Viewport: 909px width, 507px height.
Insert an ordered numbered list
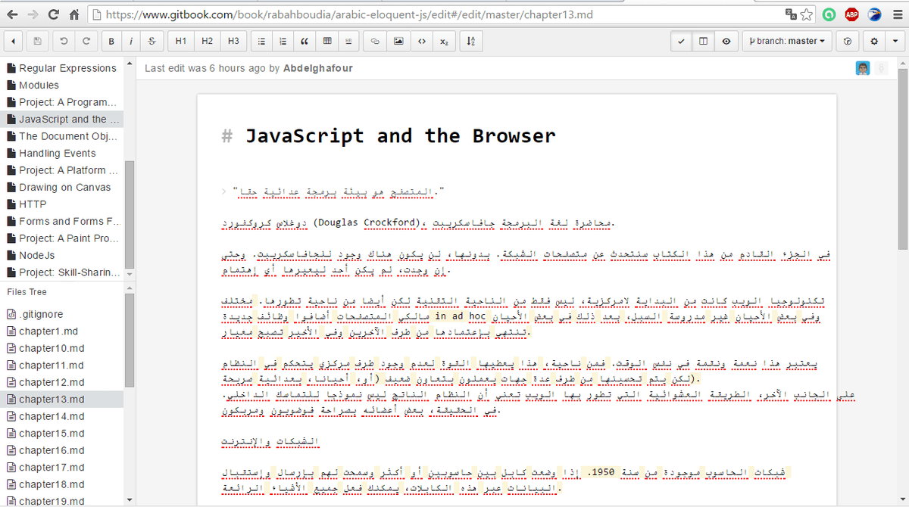point(283,41)
